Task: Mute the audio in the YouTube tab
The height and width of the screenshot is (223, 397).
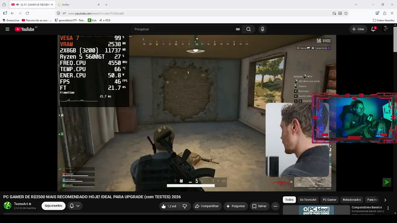Action: [17, 5]
